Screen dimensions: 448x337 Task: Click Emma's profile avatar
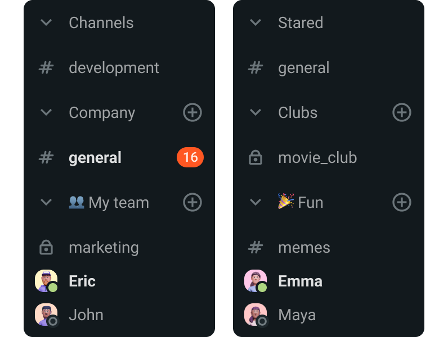[x=256, y=281]
